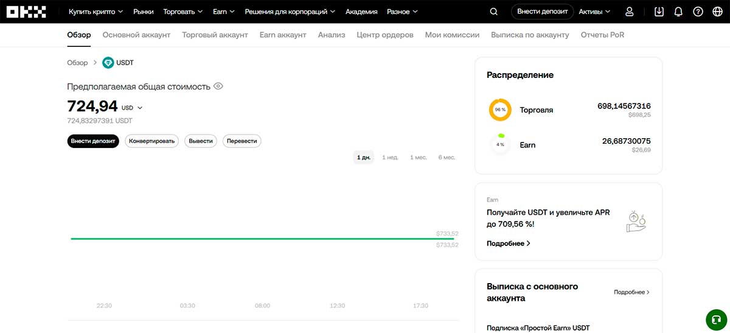Open the search magnifier icon
730x333 pixels.
(x=493, y=12)
